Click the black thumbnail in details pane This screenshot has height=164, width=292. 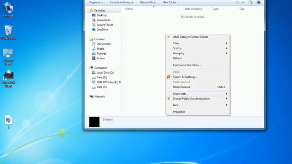pyautogui.click(x=94, y=122)
